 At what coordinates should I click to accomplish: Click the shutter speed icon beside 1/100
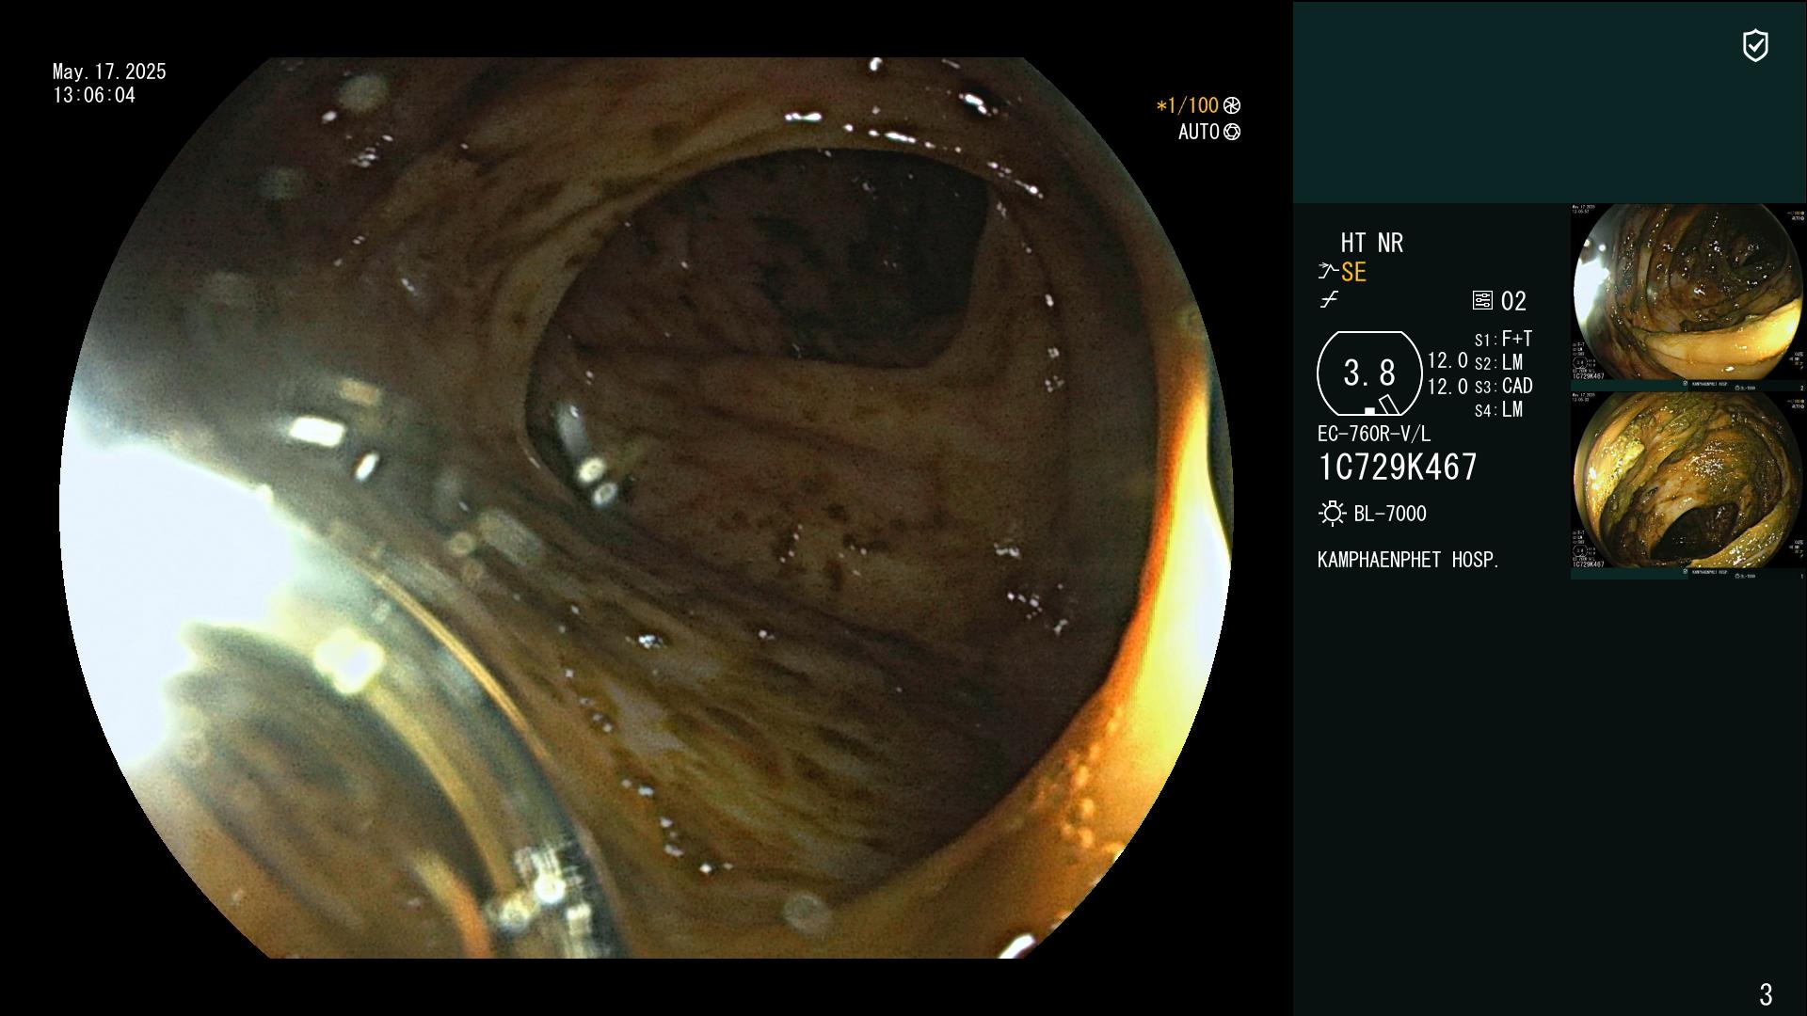point(1232,106)
